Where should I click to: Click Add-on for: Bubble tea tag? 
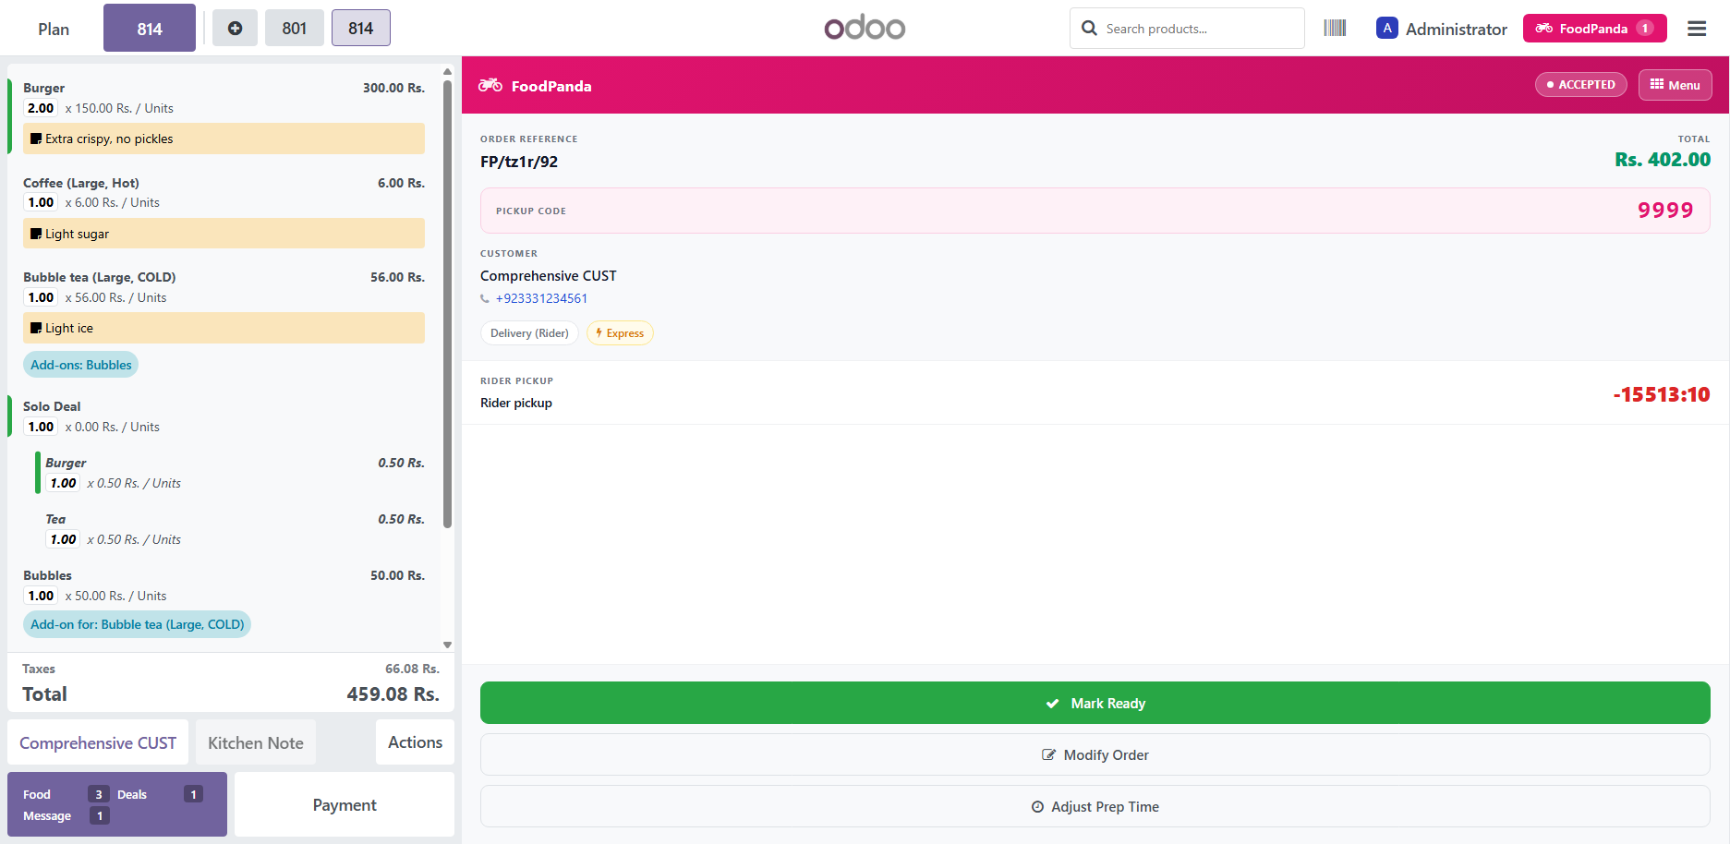point(137,624)
